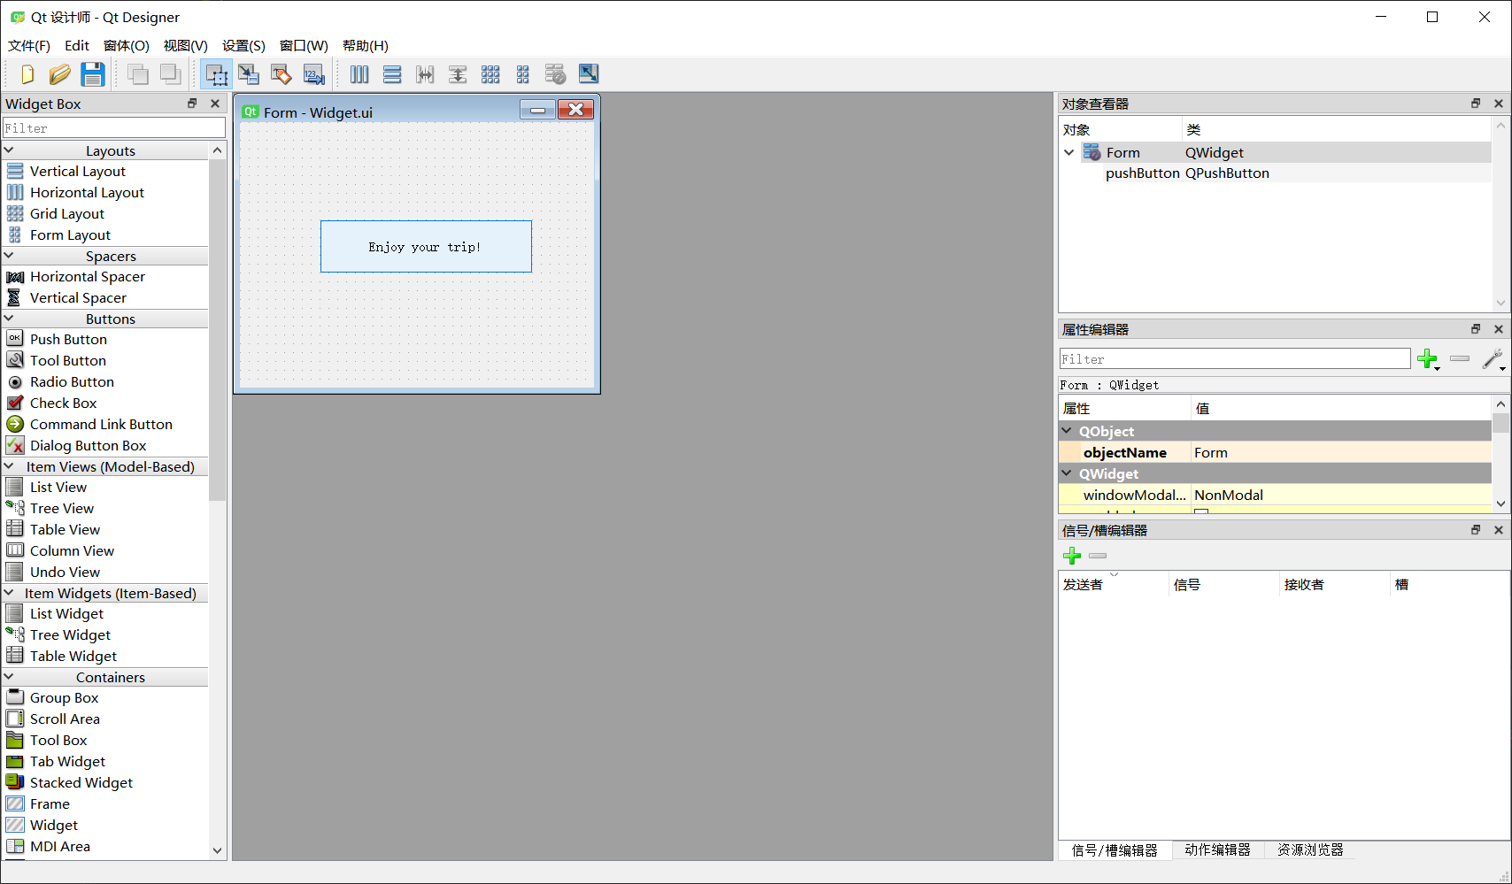The height and width of the screenshot is (884, 1512).
Task: Click the Widget Box filter field
Action: [114, 128]
